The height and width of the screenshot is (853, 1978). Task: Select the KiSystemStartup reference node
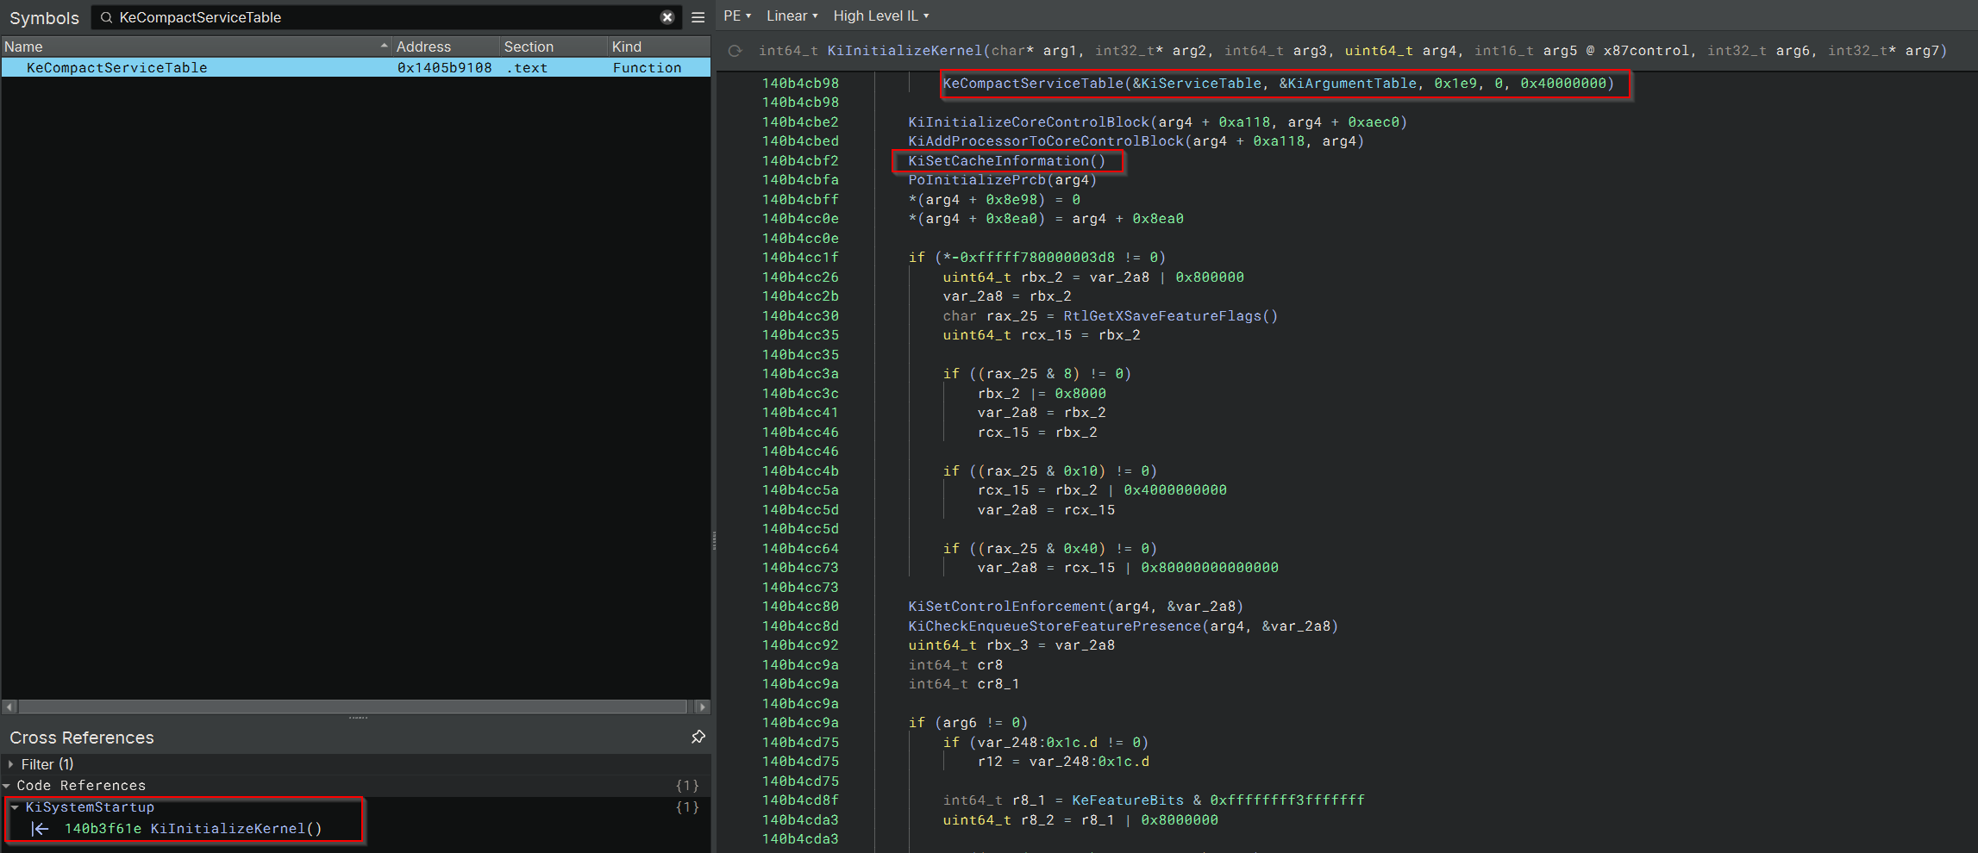coord(90,807)
